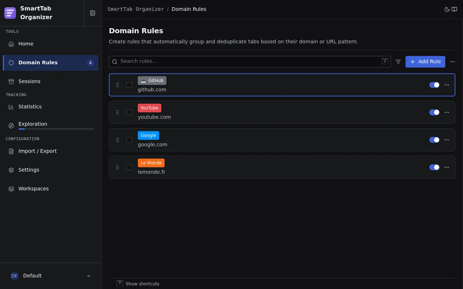Screen dimensions: 463x289
Task: Open the Le Monde rule options menu
Action: point(447,167)
